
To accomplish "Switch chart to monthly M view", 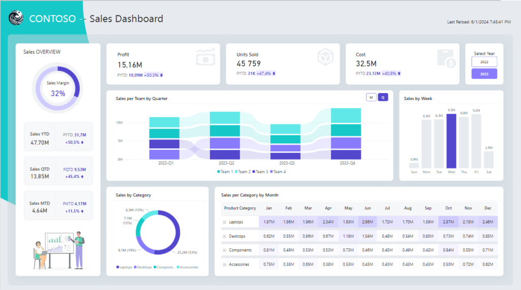I will (x=371, y=97).
